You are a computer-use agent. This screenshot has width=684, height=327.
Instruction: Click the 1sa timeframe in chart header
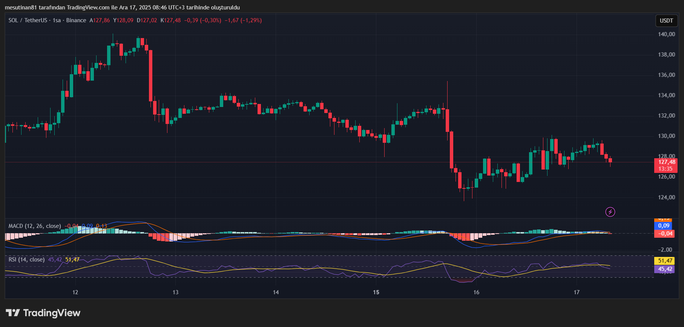[57, 20]
